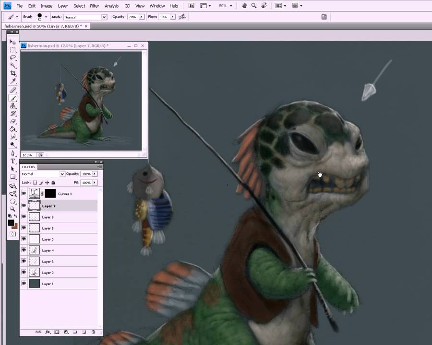Toggle Quick Mask mode
This screenshot has height=345, width=432.
coord(12,234)
